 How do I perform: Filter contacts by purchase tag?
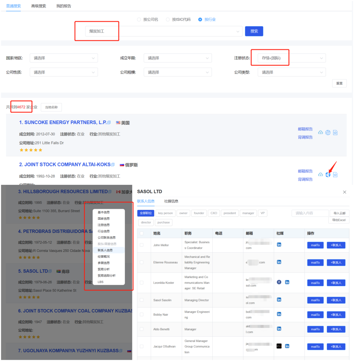164,222
